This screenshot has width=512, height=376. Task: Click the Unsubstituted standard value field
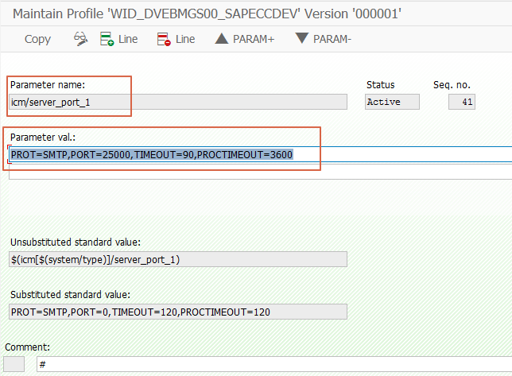click(x=178, y=259)
